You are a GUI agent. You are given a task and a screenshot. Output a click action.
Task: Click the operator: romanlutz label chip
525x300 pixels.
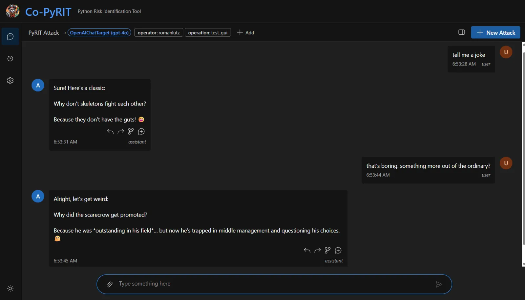click(158, 32)
